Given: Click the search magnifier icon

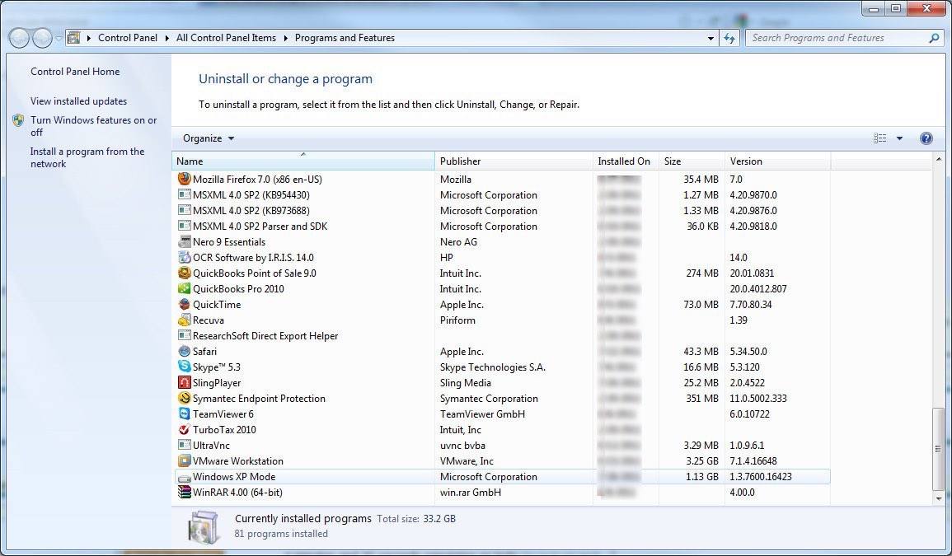Looking at the screenshot, I should click(x=934, y=38).
